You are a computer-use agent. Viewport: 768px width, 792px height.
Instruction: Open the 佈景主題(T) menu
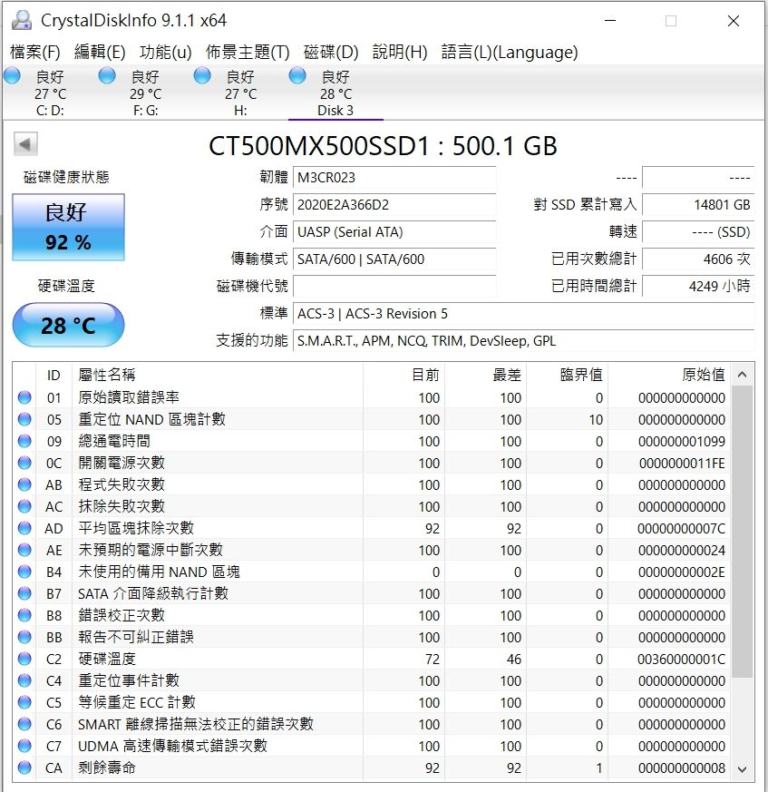tap(248, 52)
